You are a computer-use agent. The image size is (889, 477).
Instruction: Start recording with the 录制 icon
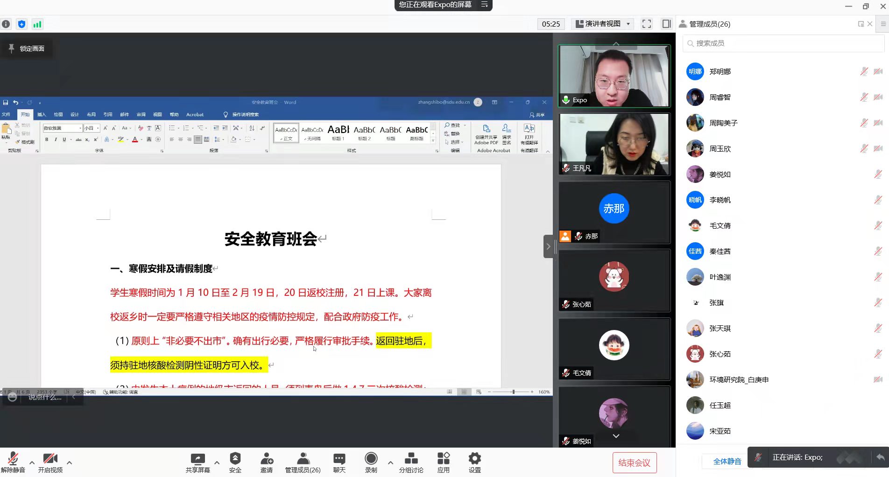click(x=371, y=462)
